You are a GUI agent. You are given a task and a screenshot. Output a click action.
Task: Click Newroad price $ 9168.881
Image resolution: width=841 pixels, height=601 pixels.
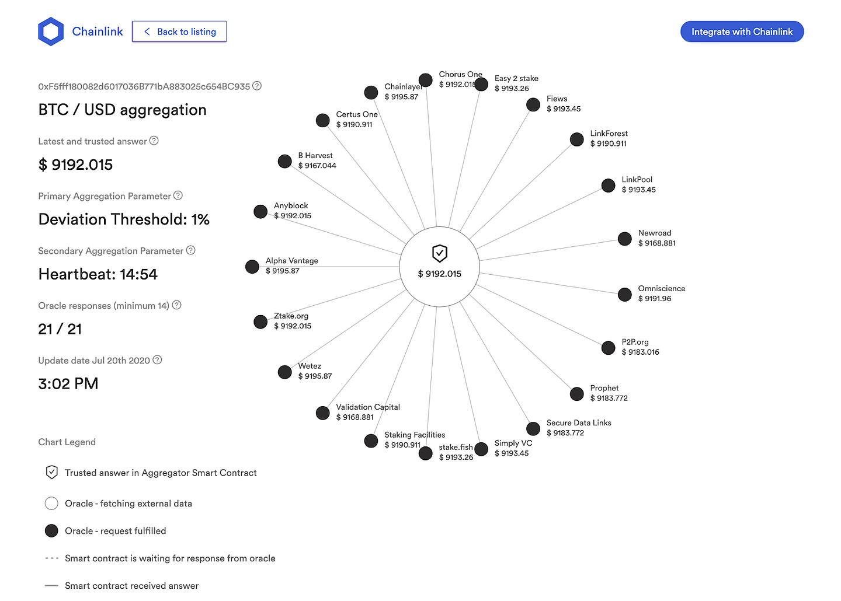(x=657, y=243)
